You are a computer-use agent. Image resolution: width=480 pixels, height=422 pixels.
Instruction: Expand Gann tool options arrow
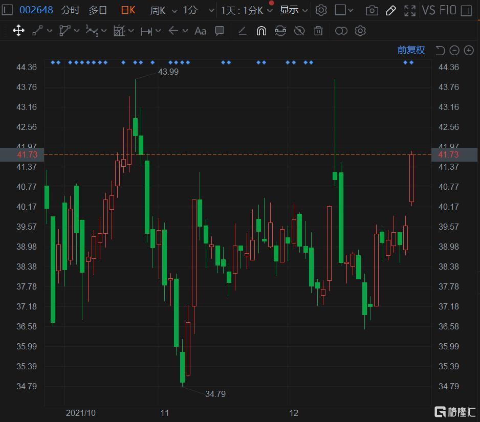pos(131,31)
